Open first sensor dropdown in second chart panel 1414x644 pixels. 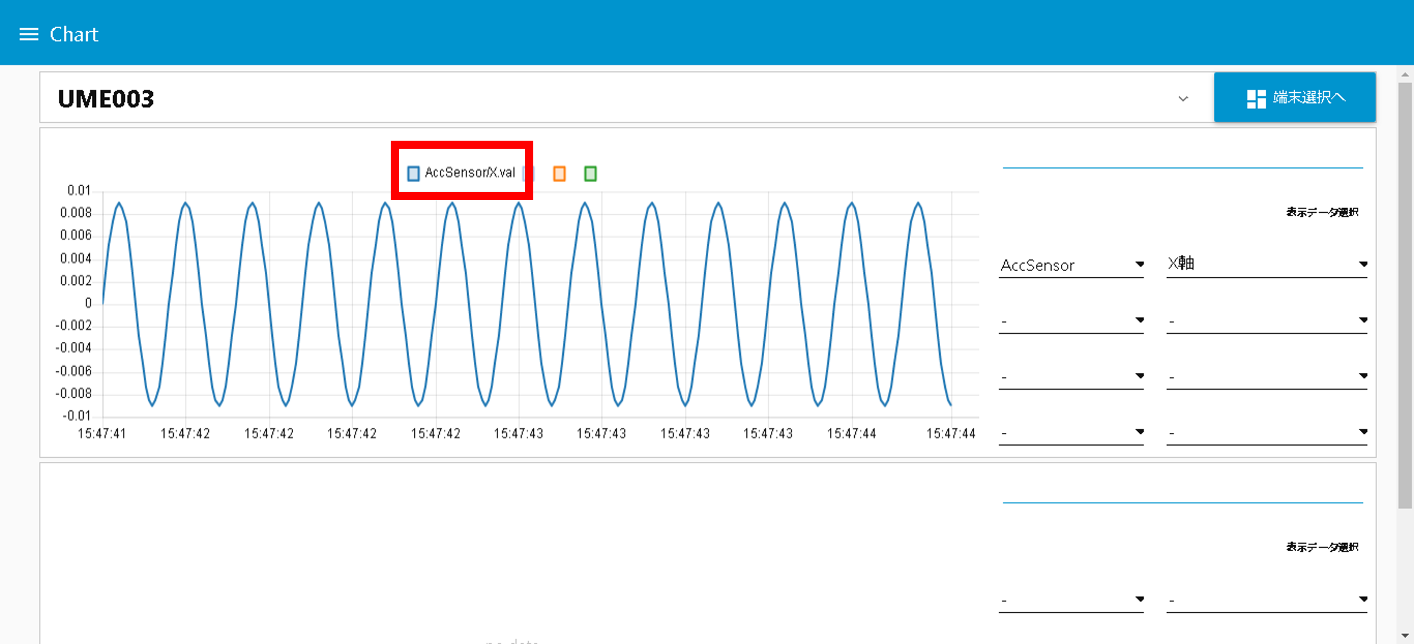[x=1071, y=600]
